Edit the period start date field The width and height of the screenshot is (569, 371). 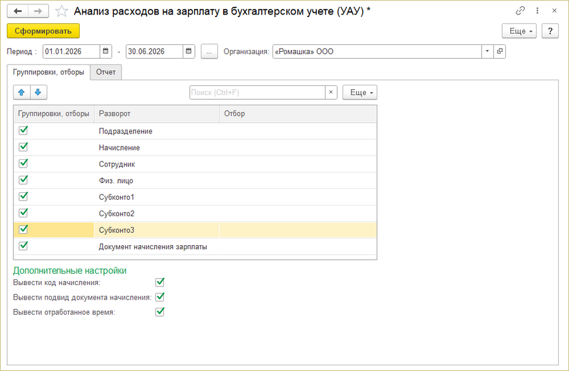click(x=71, y=51)
